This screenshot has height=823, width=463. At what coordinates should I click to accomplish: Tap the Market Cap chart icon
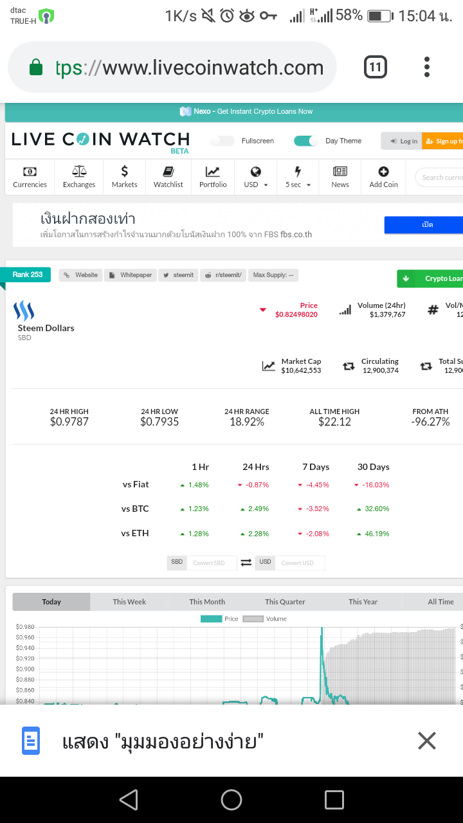pyautogui.click(x=269, y=366)
